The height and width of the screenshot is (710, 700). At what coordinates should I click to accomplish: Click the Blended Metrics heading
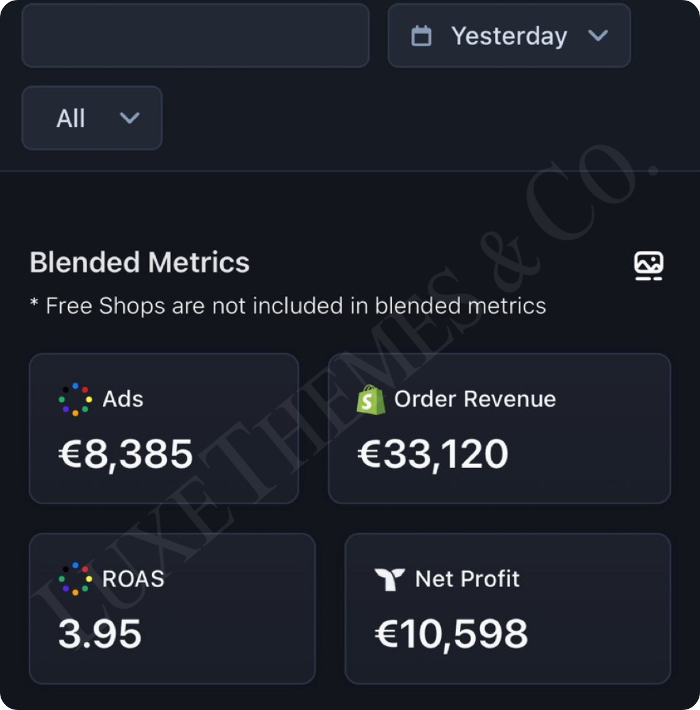[x=139, y=262]
